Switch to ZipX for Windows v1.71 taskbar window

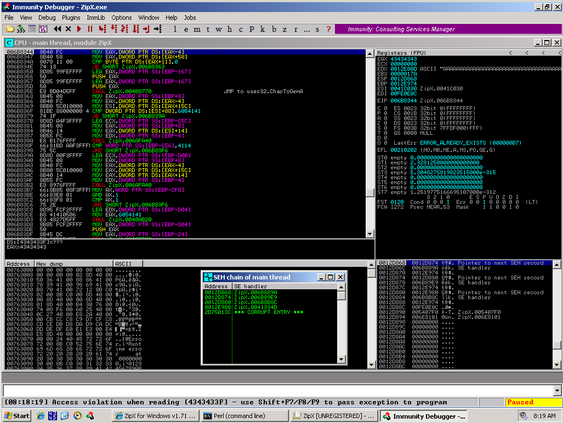tap(156, 416)
